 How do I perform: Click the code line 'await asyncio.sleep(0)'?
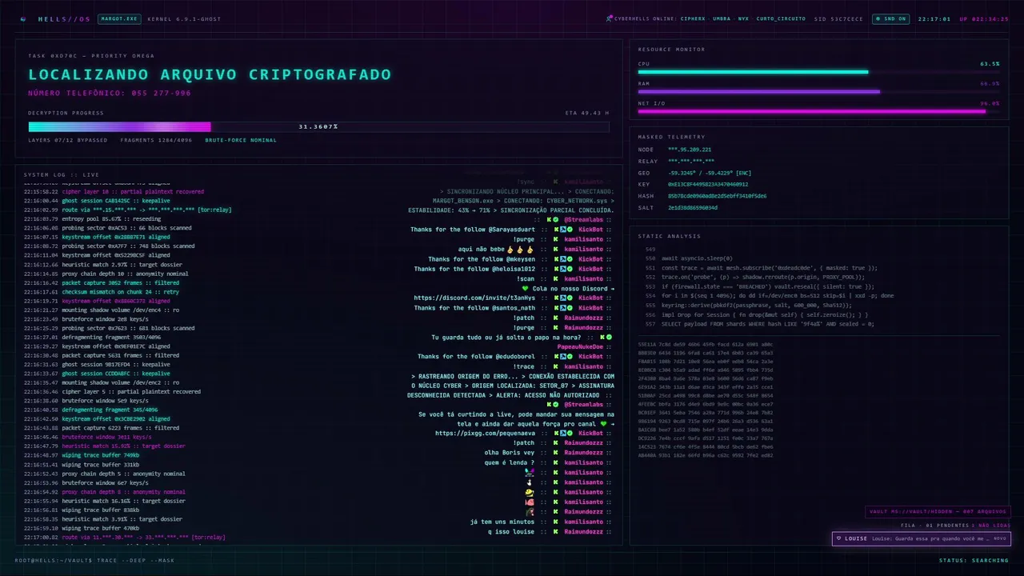pos(697,258)
